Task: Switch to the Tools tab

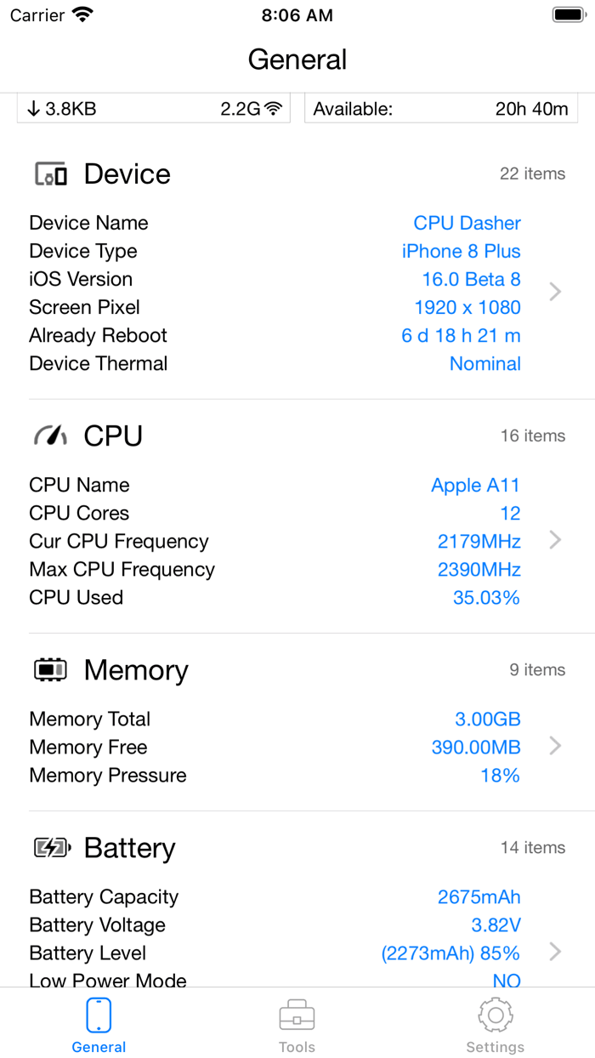Action: point(297,1025)
